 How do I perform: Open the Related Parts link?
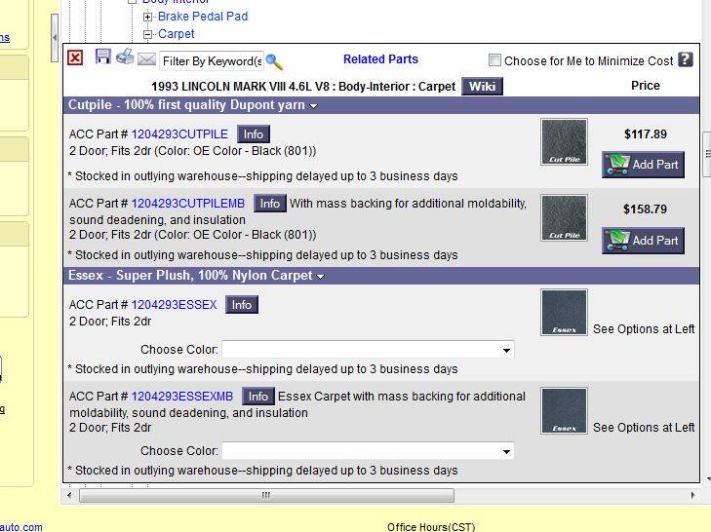pos(380,59)
